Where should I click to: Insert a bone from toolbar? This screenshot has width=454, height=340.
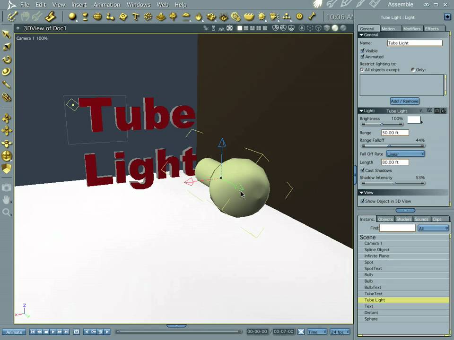pos(312,17)
